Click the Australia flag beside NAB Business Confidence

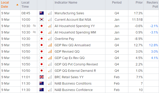click(x=42, y=90)
